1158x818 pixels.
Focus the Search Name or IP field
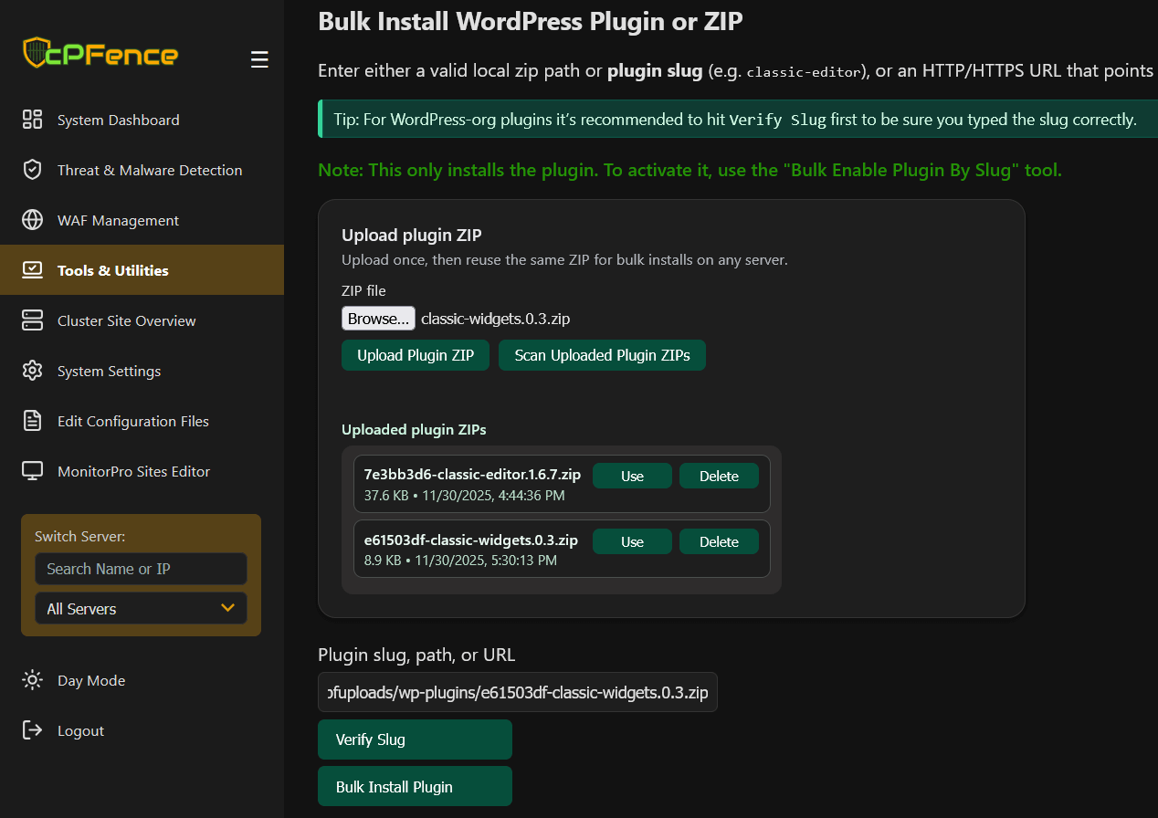click(140, 569)
